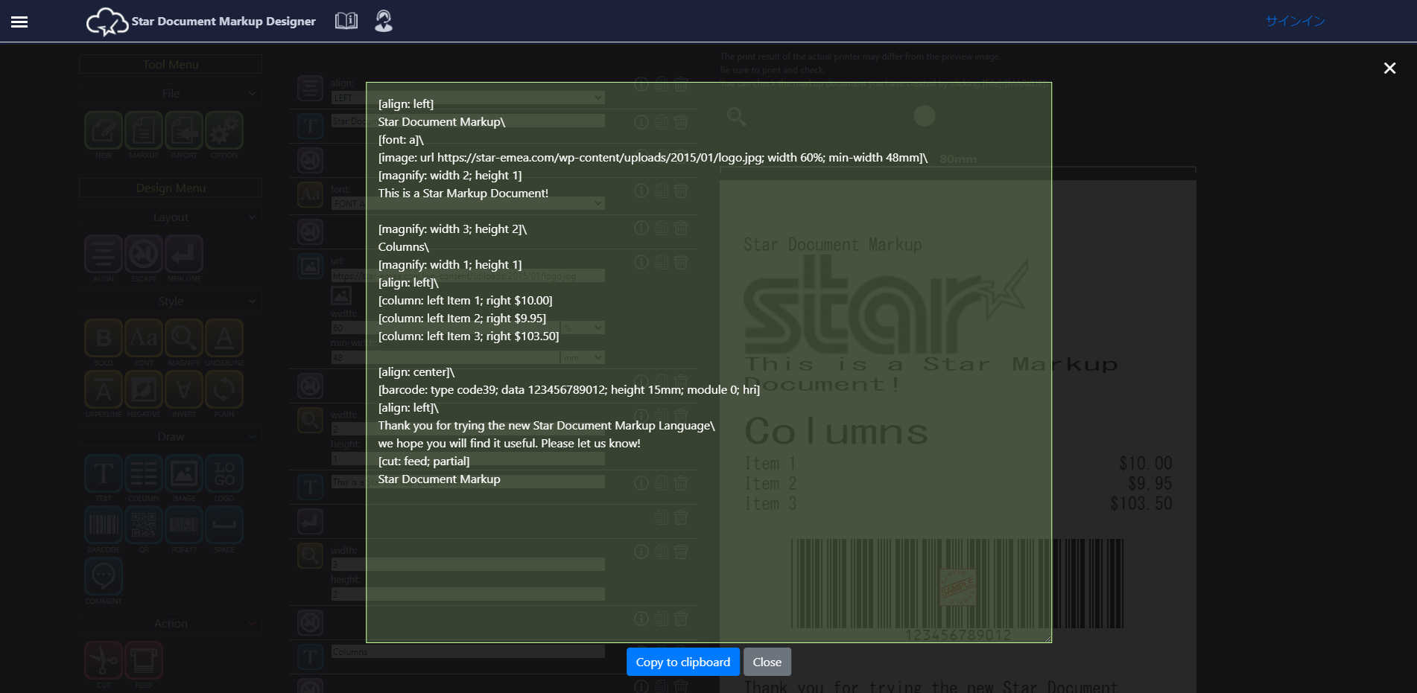Click the Design Menu header

(171, 188)
